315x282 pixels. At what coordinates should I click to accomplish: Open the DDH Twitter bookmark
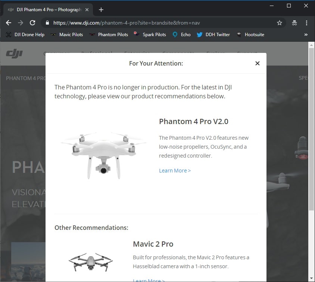[213, 35]
